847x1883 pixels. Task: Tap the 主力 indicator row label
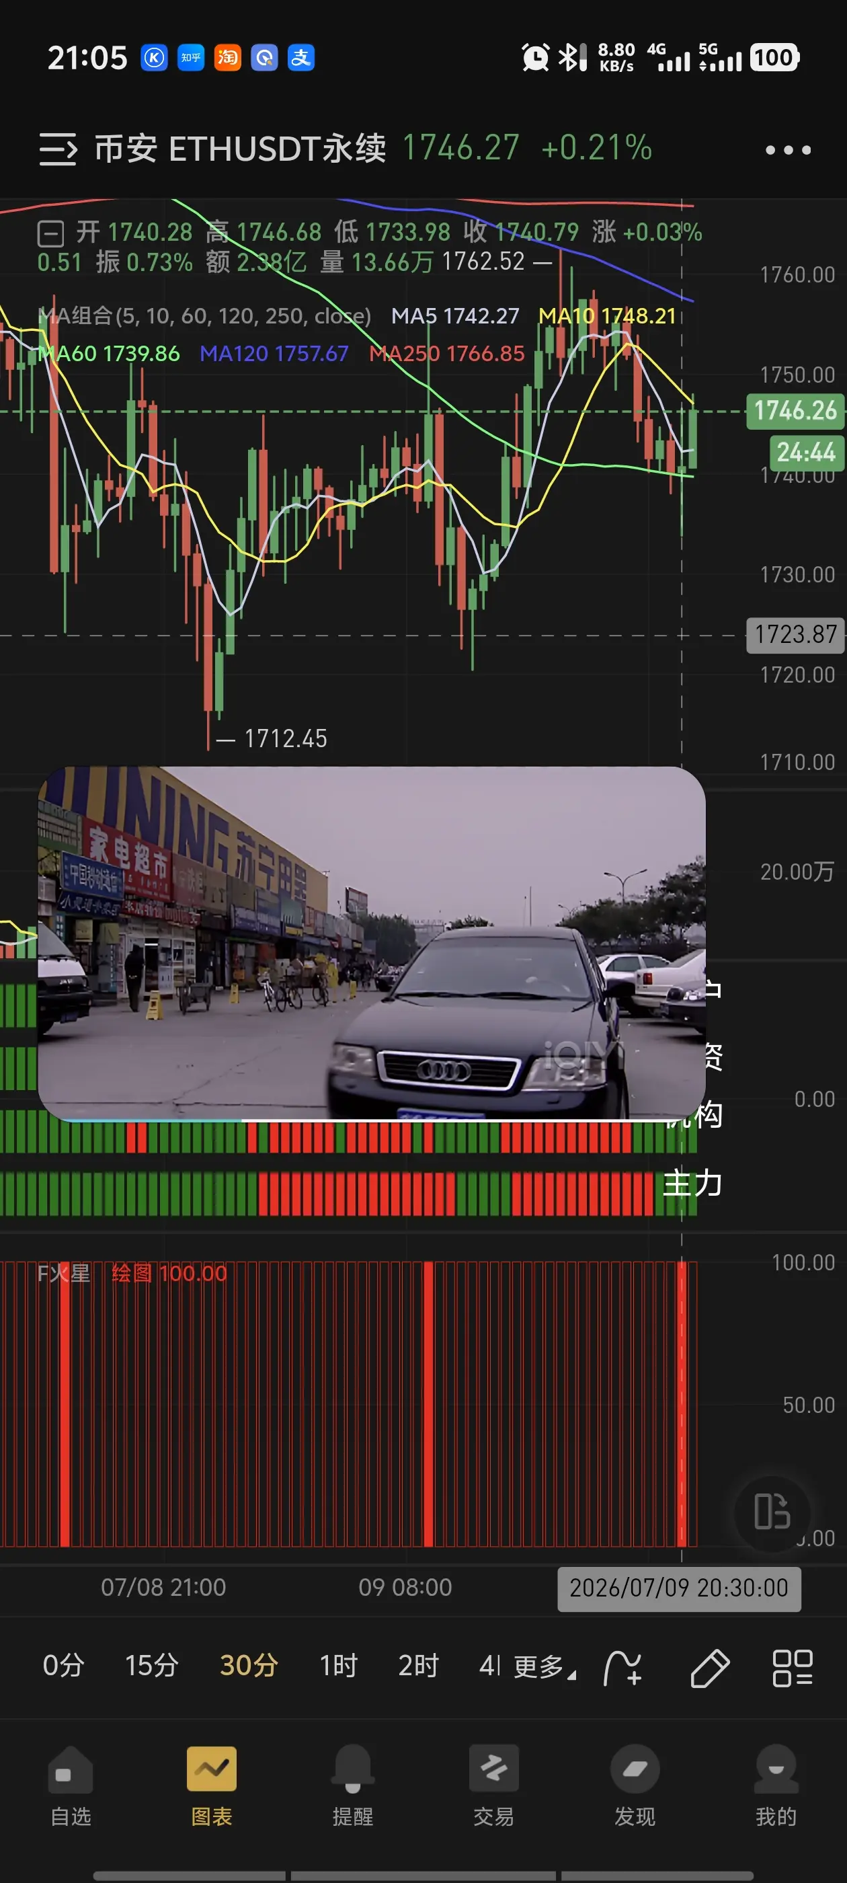[692, 1184]
